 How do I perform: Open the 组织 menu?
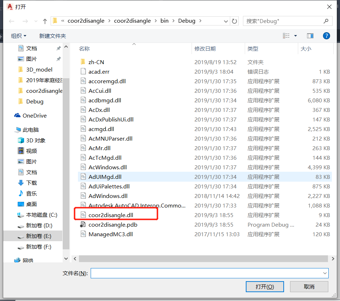pyautogui.click(x=18, y=35)
